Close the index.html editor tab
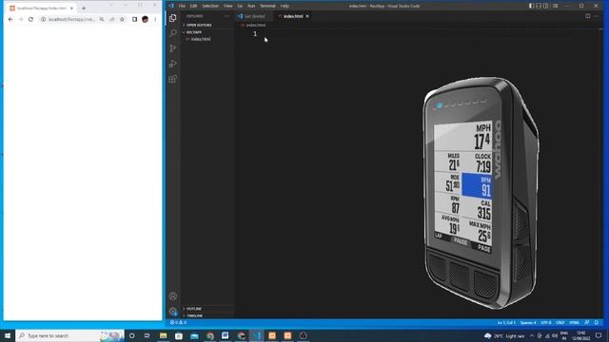Screen dimensions: 609x342 tap(307, 16)
